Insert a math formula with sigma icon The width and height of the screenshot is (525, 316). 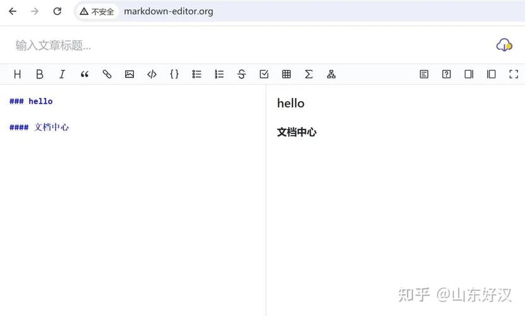[x=309, y=74]
